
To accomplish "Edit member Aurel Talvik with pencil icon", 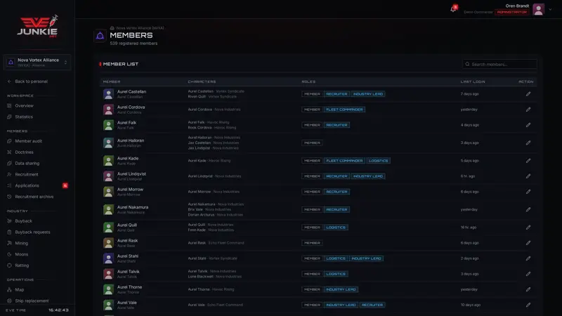I will pos(528,274).
